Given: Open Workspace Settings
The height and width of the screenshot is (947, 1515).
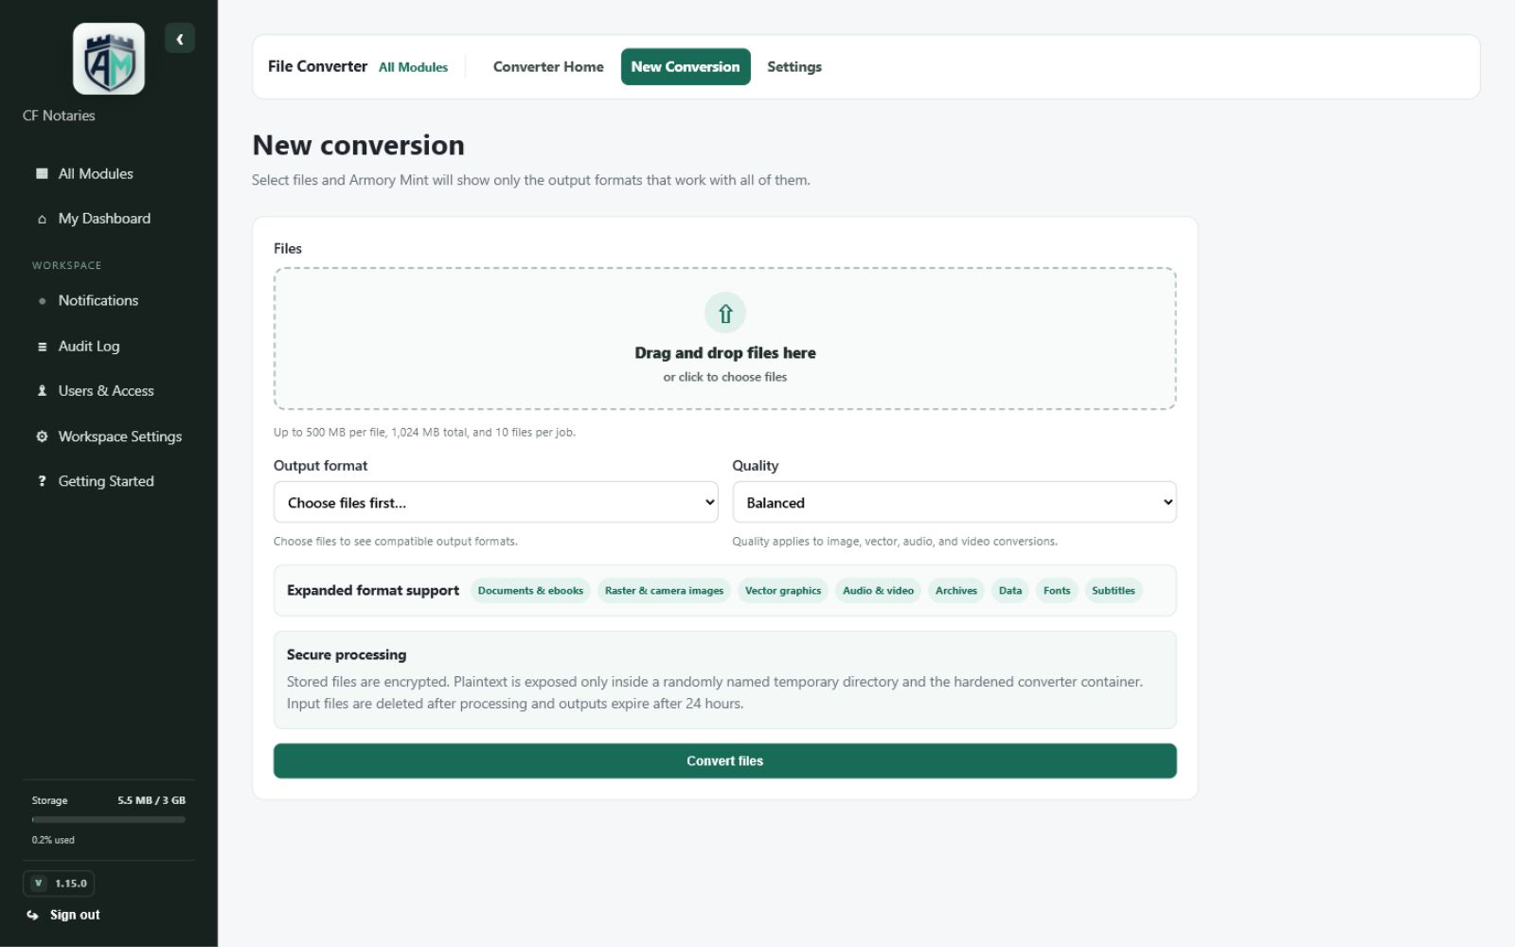Looking at the screenshot, I should pyautogui.click(x=109, y=437).
